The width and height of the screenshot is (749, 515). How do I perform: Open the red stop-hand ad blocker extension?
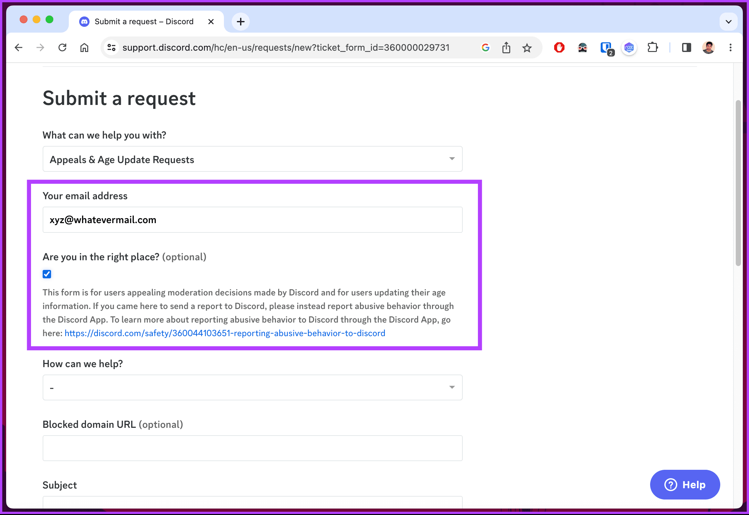pos(559,48)
